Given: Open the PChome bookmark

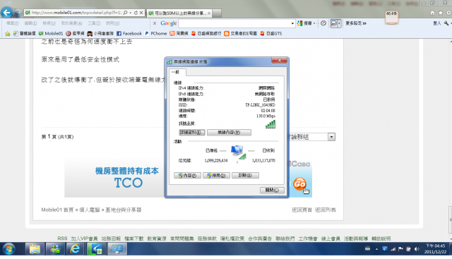Looking at the screenshot, I should [155, 33].
